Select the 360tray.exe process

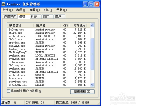(x=49, y=65)
